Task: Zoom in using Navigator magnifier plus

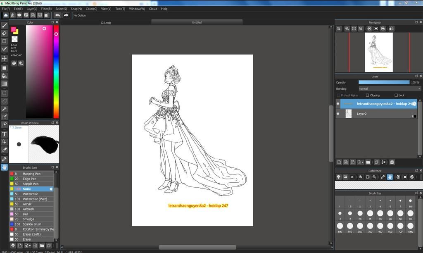Action: 347,29
